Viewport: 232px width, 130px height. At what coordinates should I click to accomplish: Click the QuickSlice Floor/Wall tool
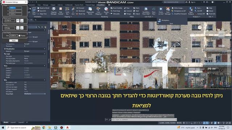click(146, 11)
